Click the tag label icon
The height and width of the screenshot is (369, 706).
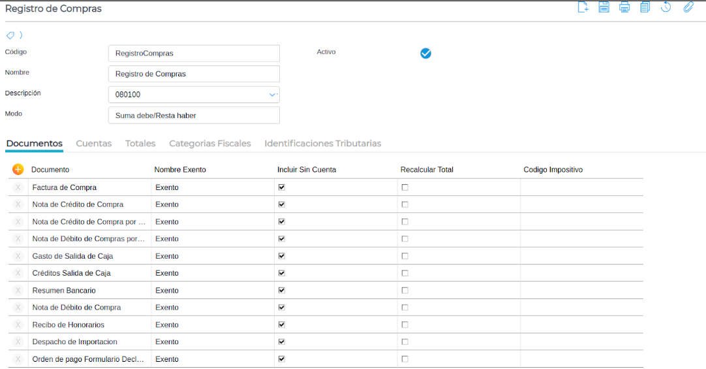coord(10,35)
